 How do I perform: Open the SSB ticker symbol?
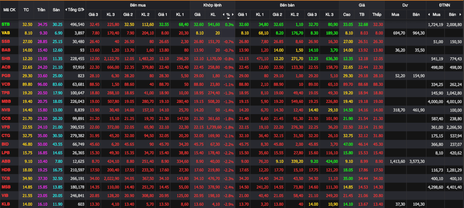[x=5, y=42]
